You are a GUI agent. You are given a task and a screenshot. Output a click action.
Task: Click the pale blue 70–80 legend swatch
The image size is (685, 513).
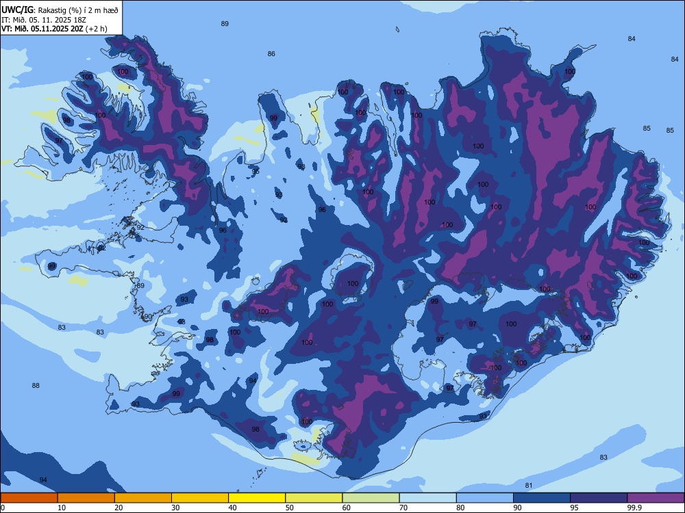click(427, 498)
